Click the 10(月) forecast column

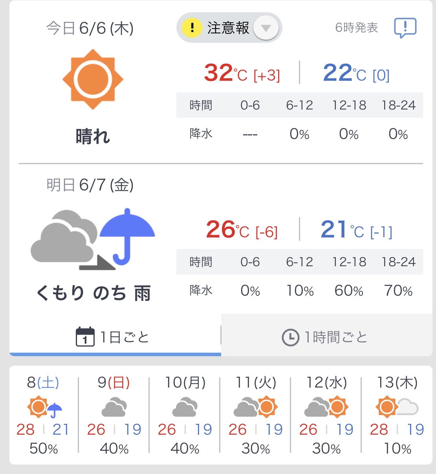point(185,415)
